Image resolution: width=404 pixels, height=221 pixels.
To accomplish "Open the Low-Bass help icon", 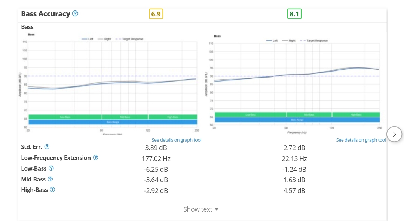I will (51, 168).
